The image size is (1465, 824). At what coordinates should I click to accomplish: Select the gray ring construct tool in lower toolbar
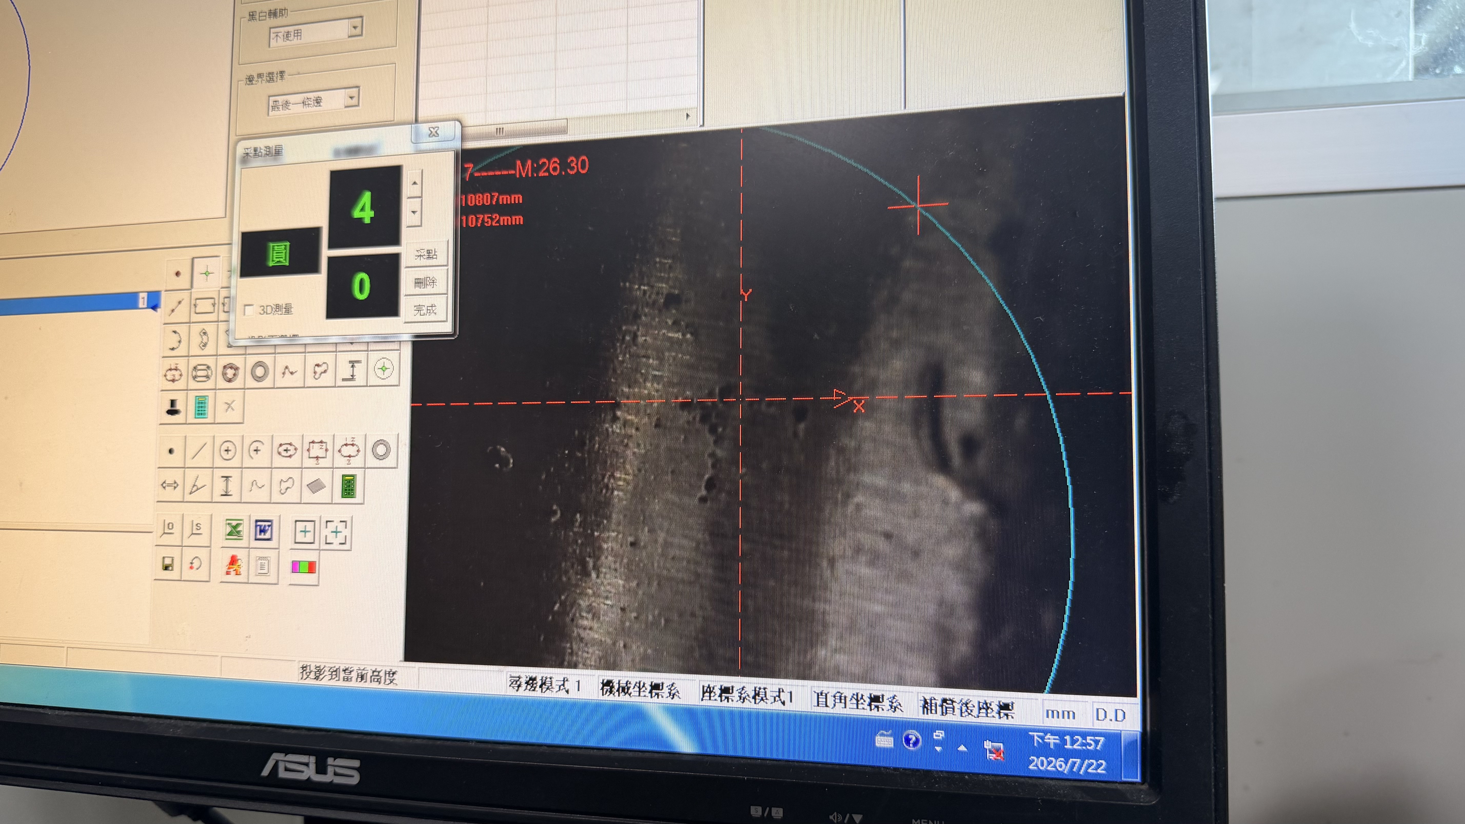(381, 449)
